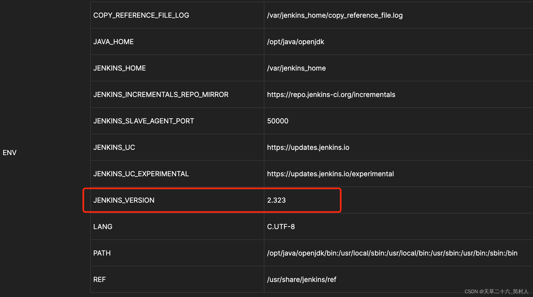Select the /var/jenkins_home/copy_reference_file.log value

[335, 15]
